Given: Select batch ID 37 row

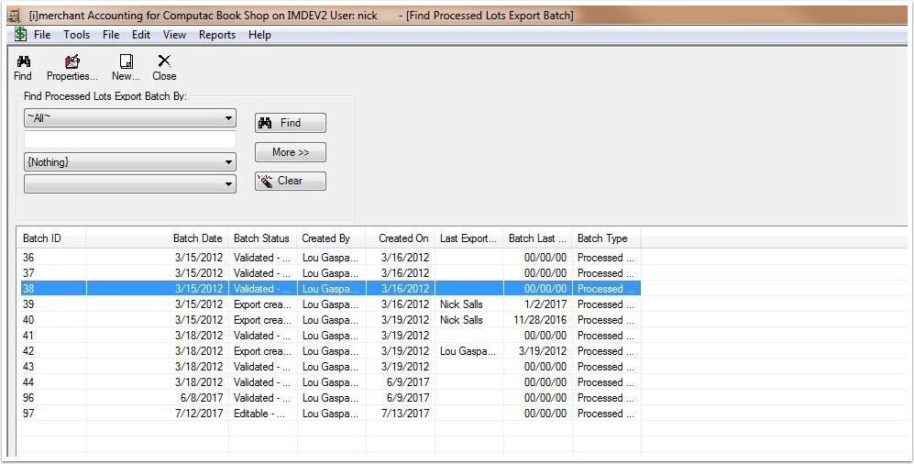Looking at the screenshot, I should click(x=330, y=273).
